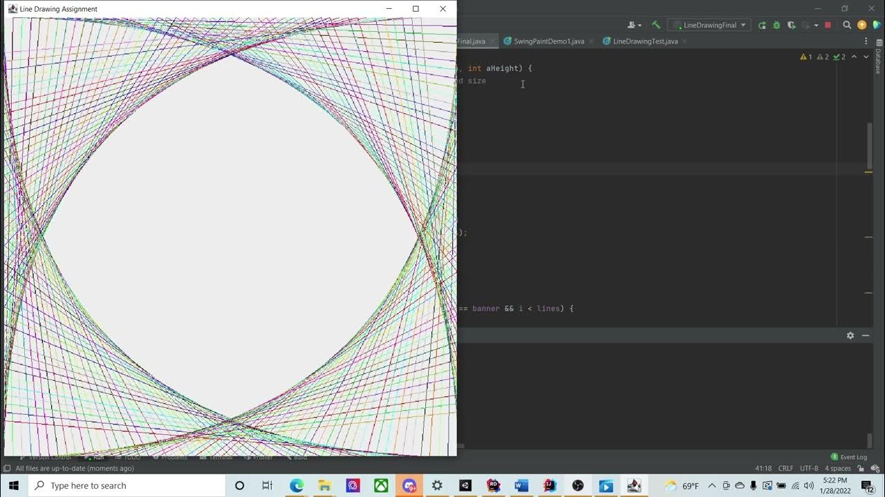Open Microsoft Word from the taskbar
Screen dimensions: 885x497
[521, 485]
